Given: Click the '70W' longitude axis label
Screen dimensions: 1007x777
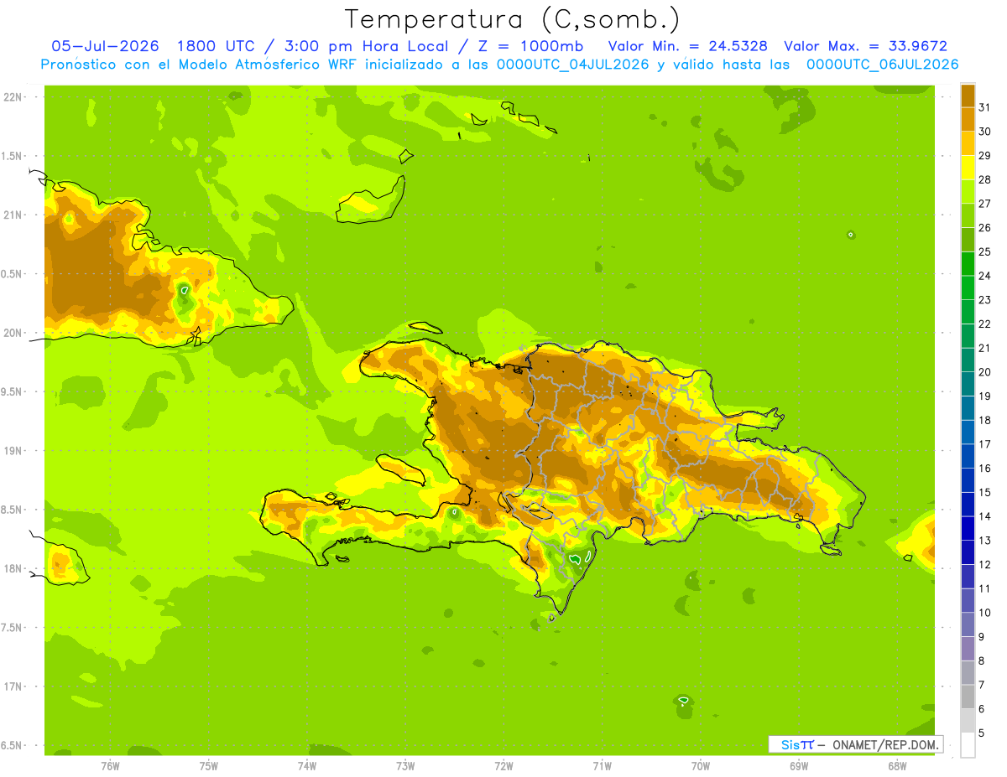Looking at the screenshot, I should coord(701,766).
